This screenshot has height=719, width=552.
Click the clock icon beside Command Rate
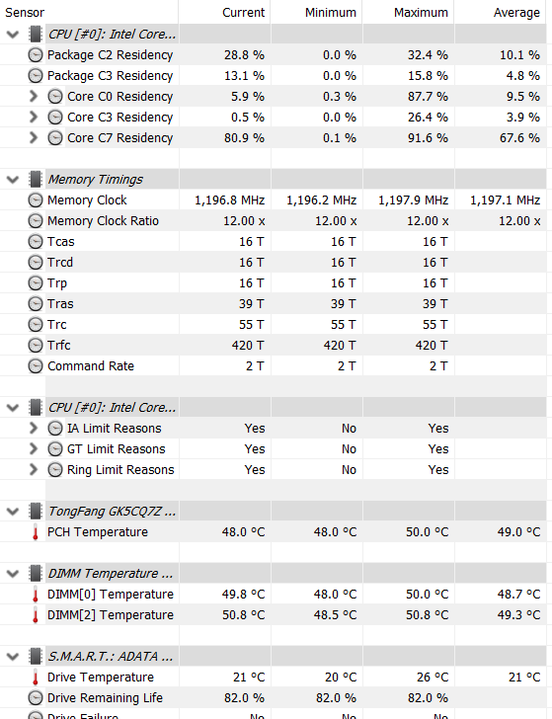(x=36, y=365)
